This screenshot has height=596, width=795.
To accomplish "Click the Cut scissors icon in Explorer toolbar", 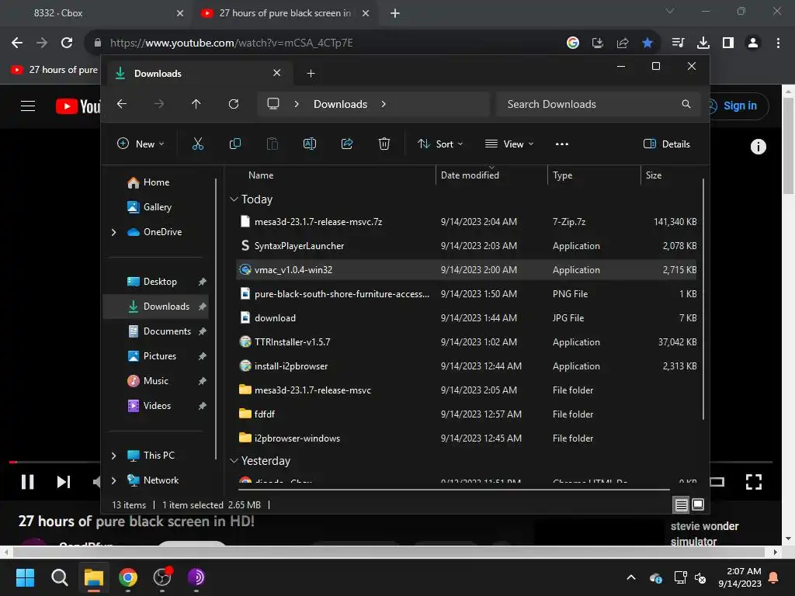I will pyautogui.click(x=198, y=144).
